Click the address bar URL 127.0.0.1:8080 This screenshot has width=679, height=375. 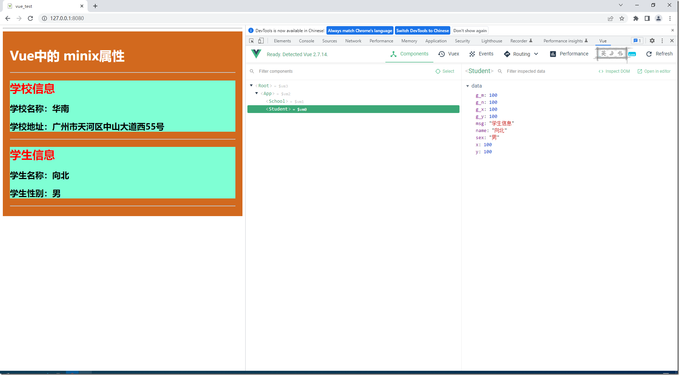[67, 18]
